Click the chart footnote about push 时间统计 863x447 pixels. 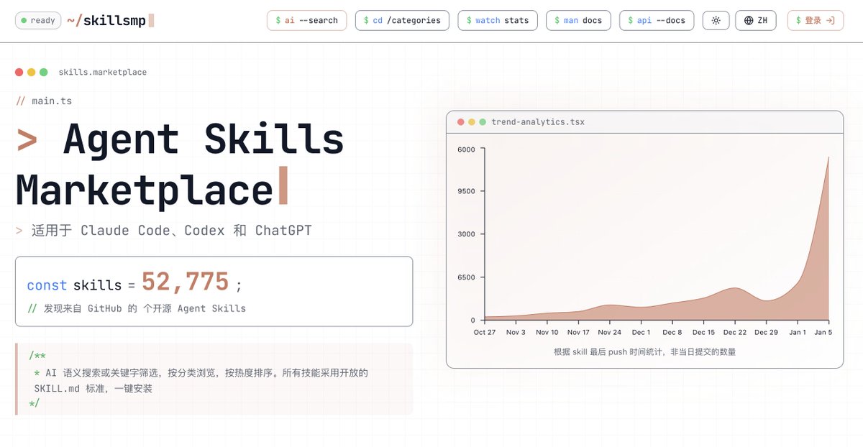click(644, 352)
